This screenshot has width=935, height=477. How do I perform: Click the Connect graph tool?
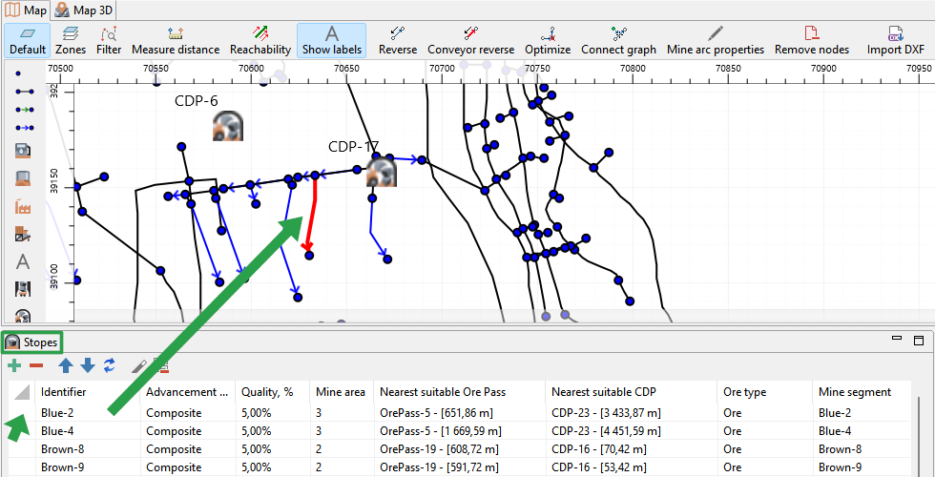(618, 40)
